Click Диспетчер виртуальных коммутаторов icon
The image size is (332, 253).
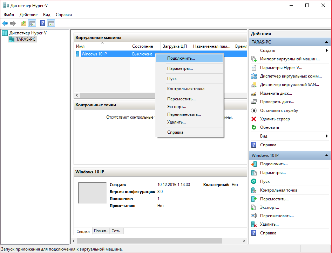tap(254, 76)
